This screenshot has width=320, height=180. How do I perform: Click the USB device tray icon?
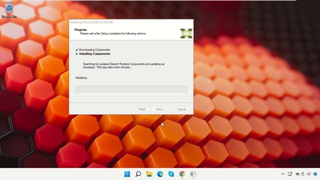coord(303,174)
